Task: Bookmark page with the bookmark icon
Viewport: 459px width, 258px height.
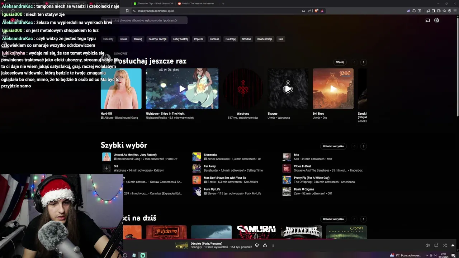Action: click(127, 11)
